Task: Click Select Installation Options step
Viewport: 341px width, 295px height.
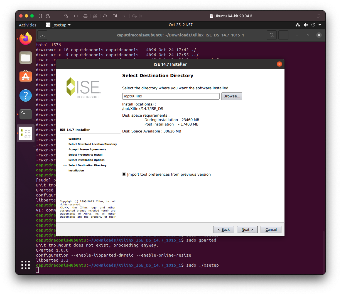Action: click(87, 160)
